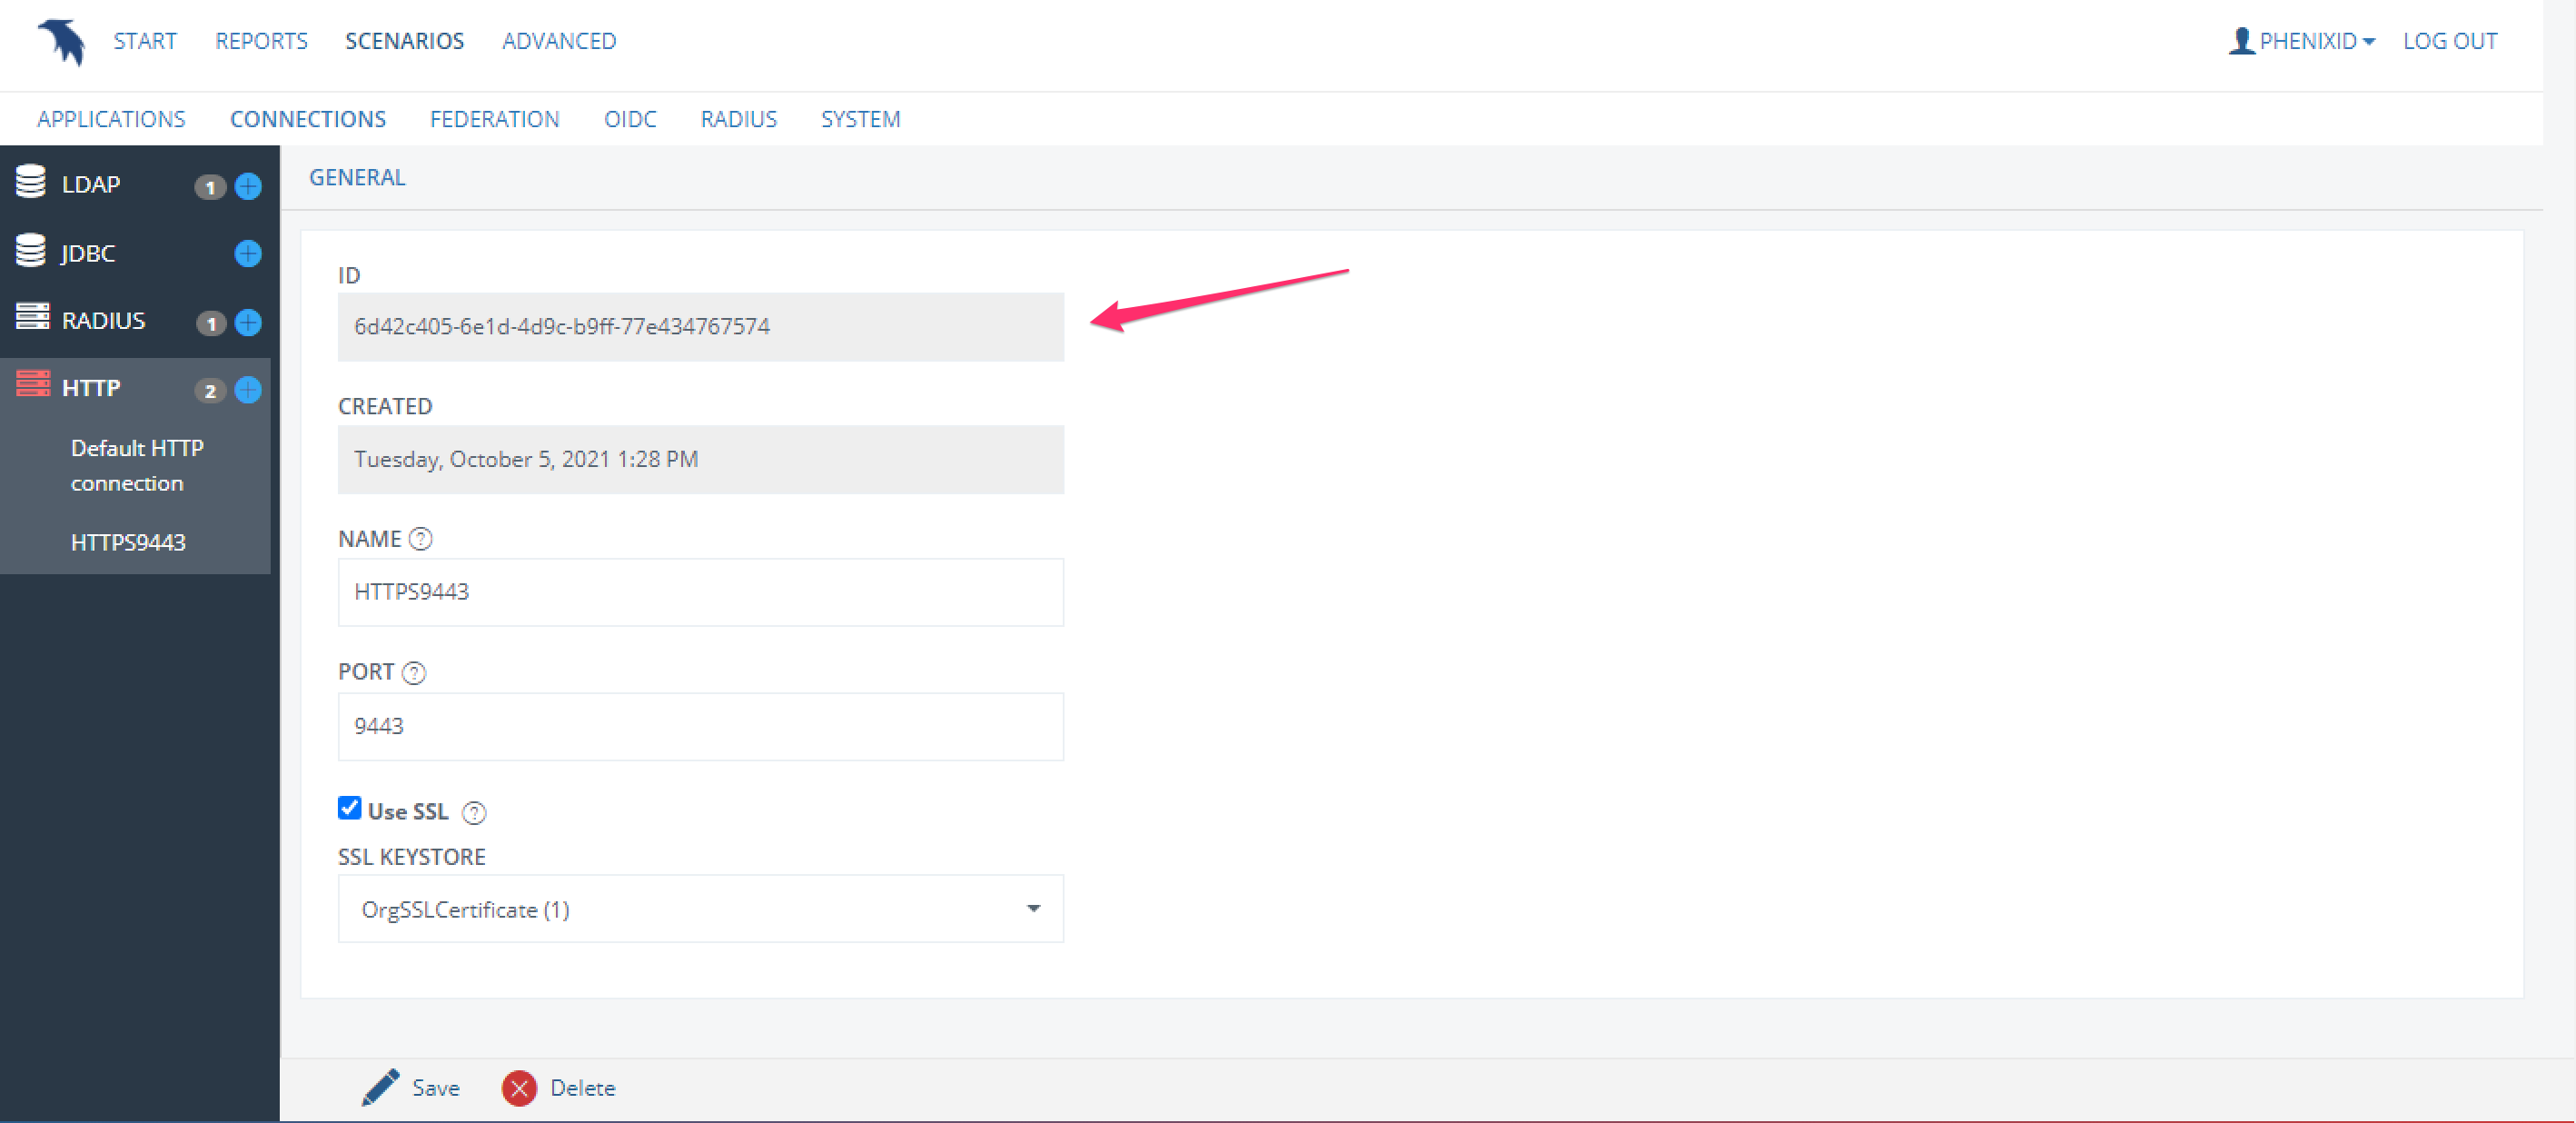Image resolution: width=2576 pixels, height=1123 pixels.
Task: Open the PHENIXID user dropdown menu
Action: (2303, 41)
